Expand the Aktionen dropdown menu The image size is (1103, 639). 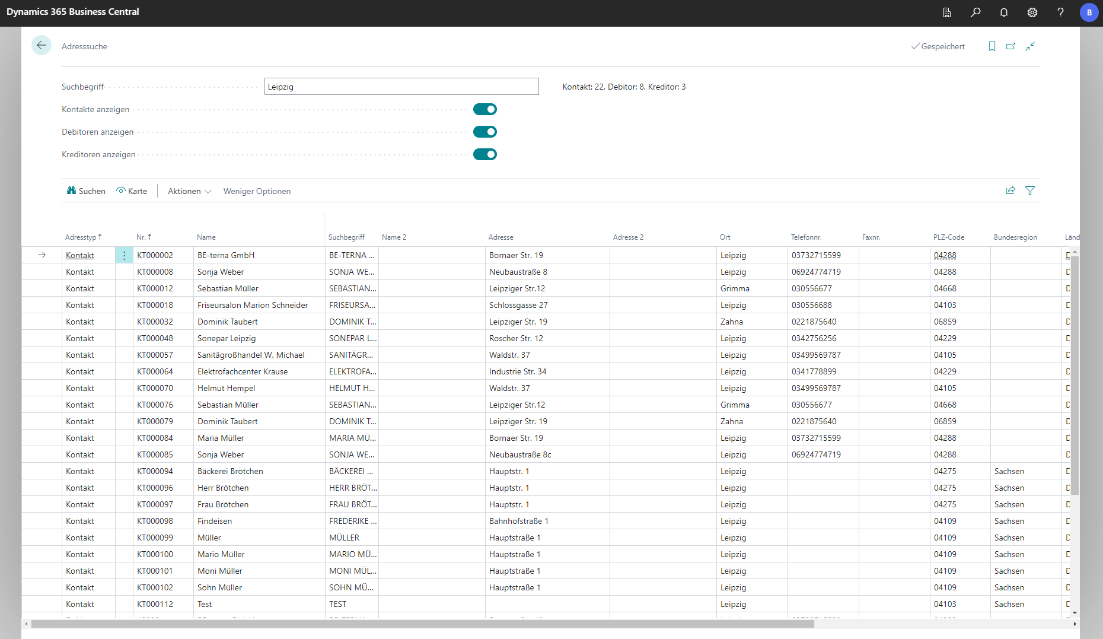click(189, 191)
